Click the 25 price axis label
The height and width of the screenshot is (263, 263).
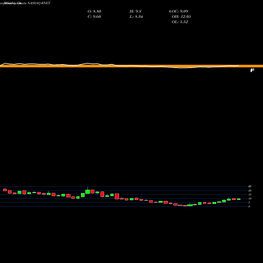coord(250,186)
